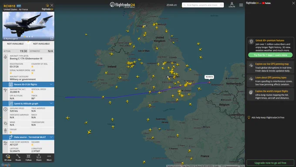Click Upgrade now to go ad free
The height and width of the screenshot is (167, 296).
point(270,163)
